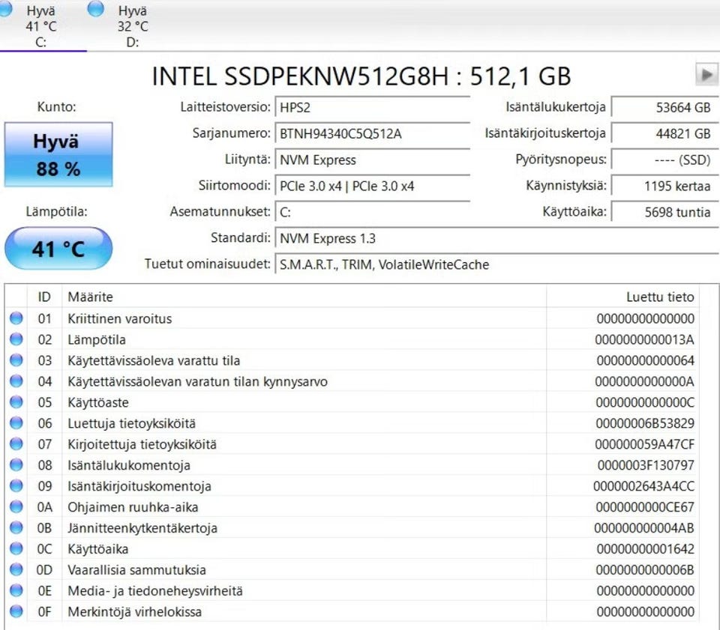The image size is (720, 630).
Task: Click status orb for row 0B Jännitteenkytkentäkertoja
Action: pos(16,528)
